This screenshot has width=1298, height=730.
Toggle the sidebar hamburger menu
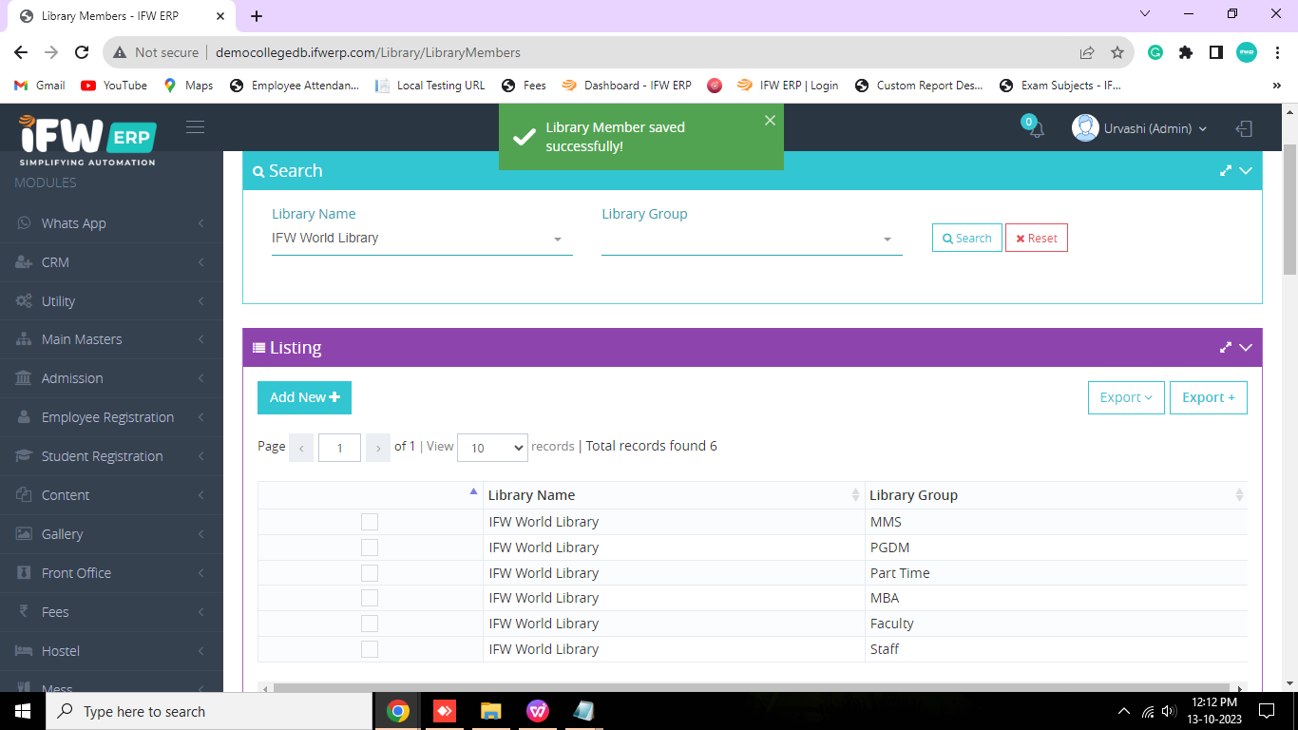pos(196,127)
